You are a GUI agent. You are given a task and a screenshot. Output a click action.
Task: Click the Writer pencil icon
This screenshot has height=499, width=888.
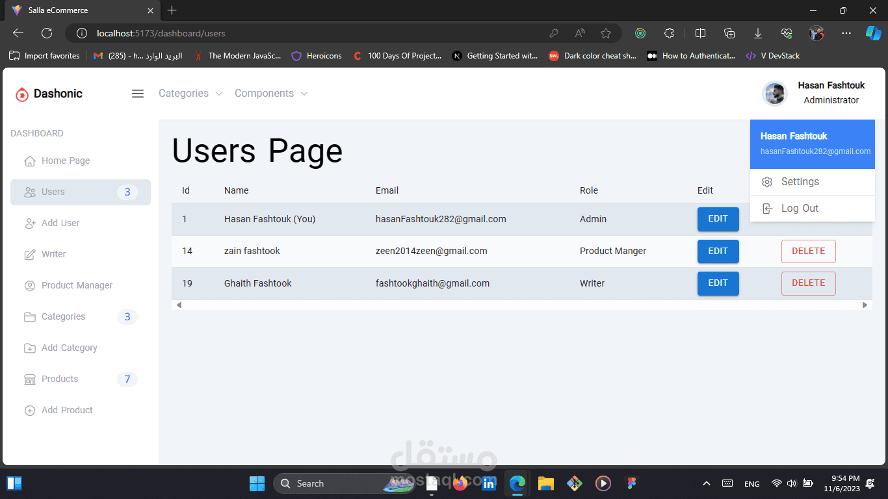[x=30, y=255]
